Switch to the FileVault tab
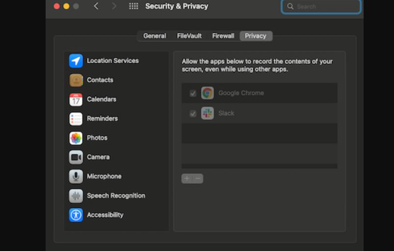The width and height of the screenshot is (394, 251). click(189, 36)
